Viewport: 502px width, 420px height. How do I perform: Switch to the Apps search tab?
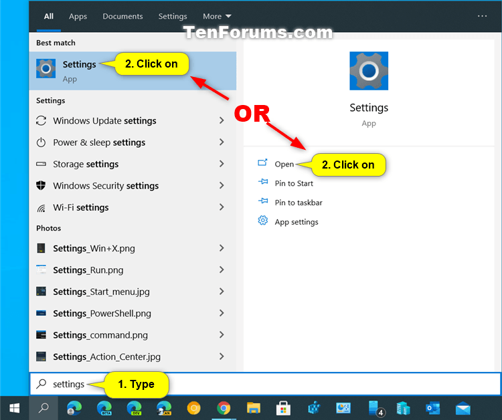click(x=78, y=16)
